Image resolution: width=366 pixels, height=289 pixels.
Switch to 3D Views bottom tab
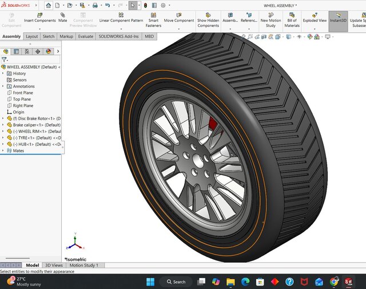[54, 265]
